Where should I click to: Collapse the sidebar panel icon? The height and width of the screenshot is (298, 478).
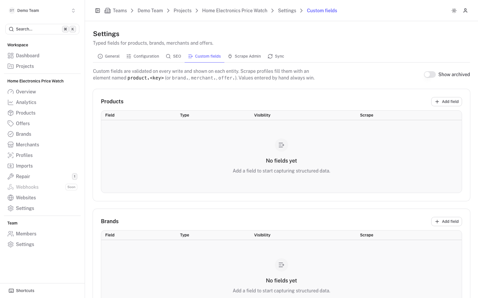click(x=98, y=11)
